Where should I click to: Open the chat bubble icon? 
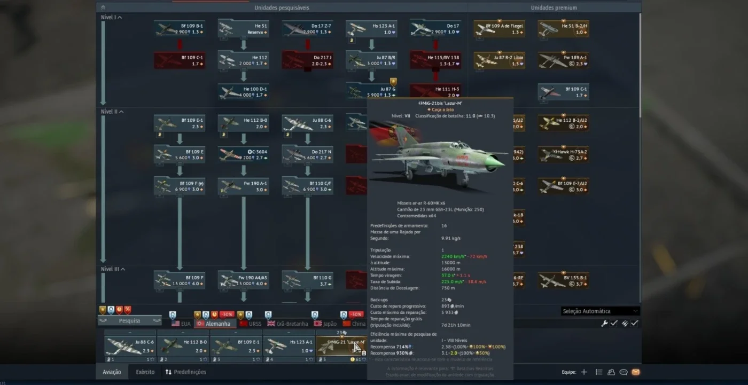[624, 372]
